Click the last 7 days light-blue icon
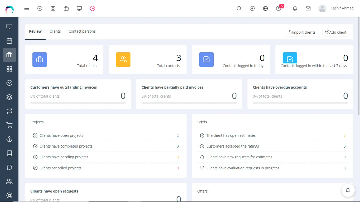The width and height of the screenshot is (360, 202). click(x=290, y=58)
